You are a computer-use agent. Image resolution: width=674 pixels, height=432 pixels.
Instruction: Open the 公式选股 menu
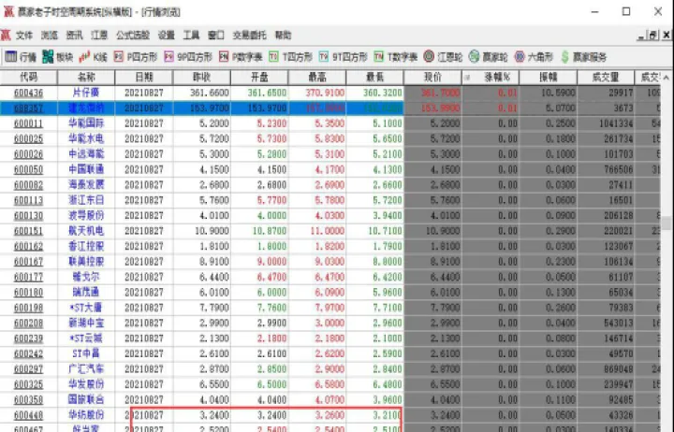pyautogui.click(x=132, y=36)
